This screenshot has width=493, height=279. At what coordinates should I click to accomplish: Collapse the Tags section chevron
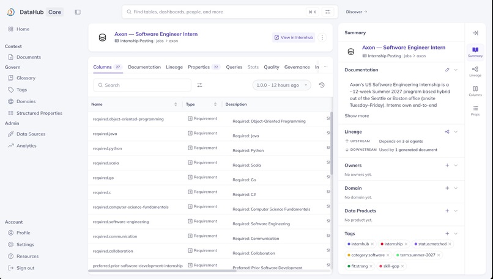point(456,233)
